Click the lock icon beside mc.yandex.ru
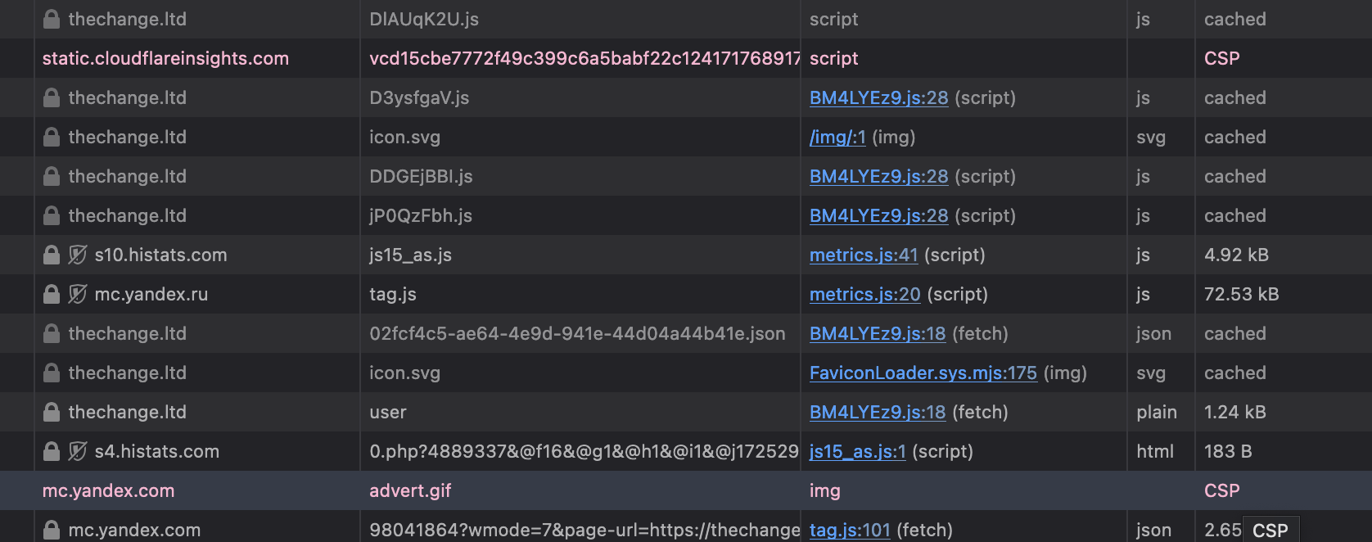 [x=52, y=295]
